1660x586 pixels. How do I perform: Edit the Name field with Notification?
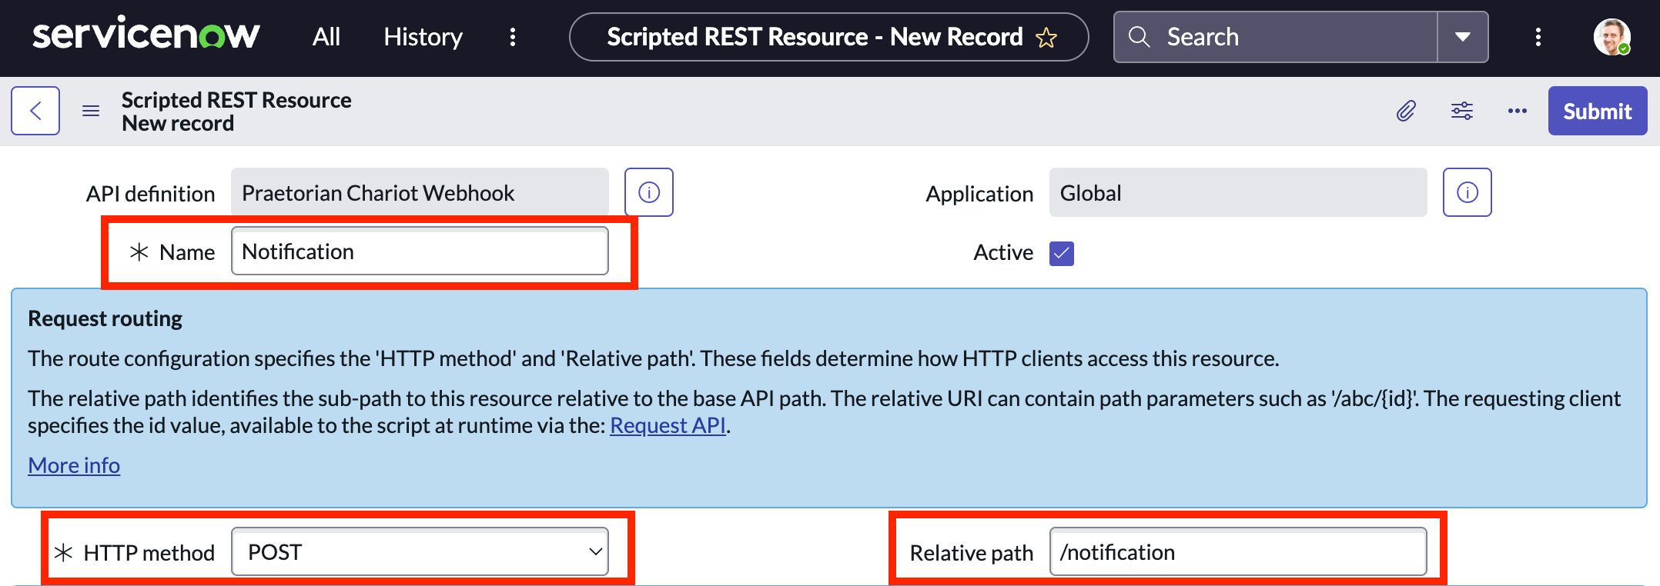420,251
